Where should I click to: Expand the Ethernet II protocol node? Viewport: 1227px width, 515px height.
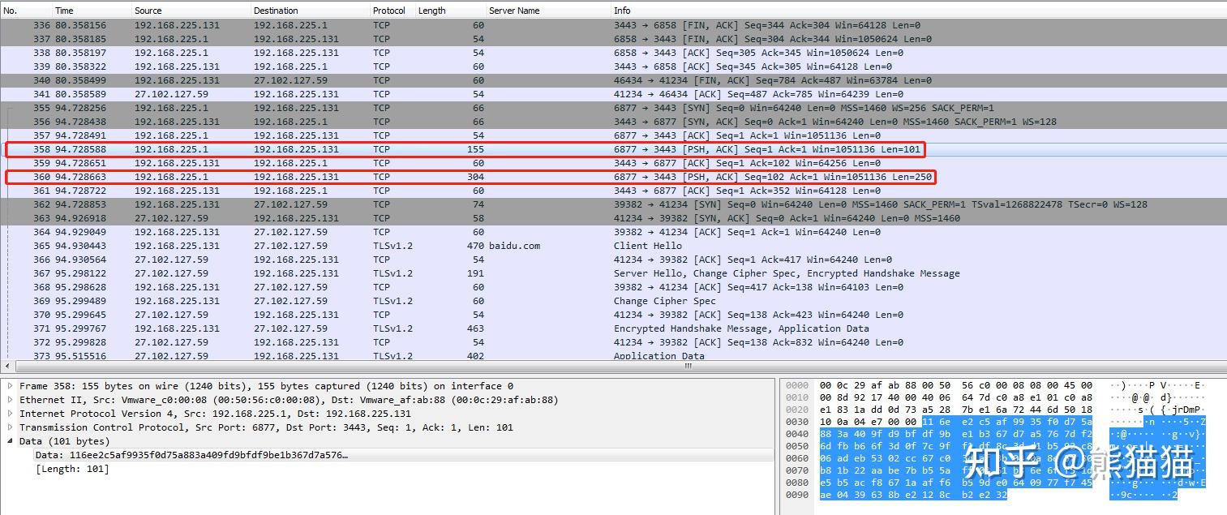(8, 399)
